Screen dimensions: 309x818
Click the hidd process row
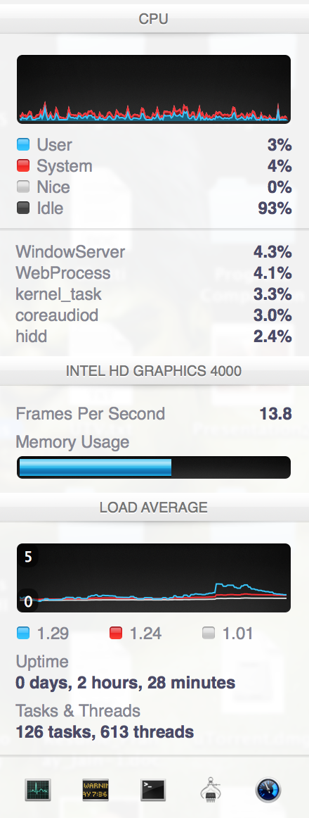pyautogui.click(x=154, y=336)
